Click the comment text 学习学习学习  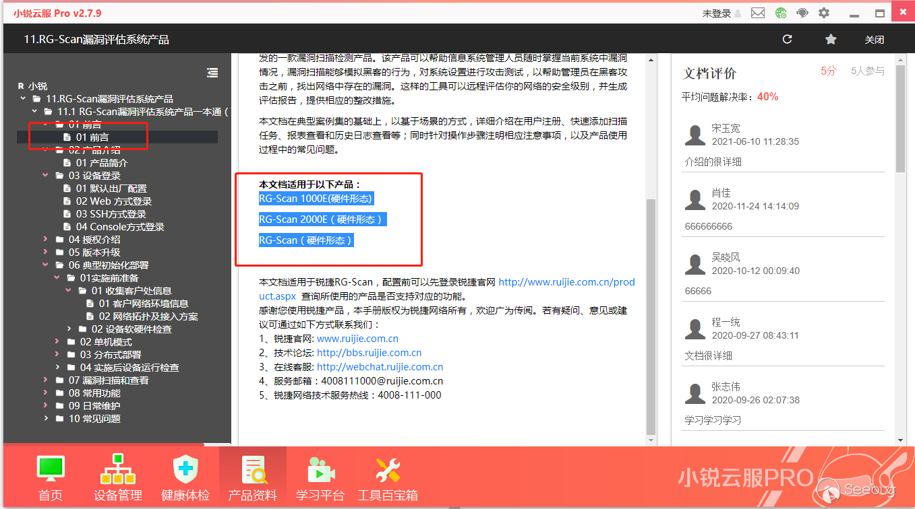tap(713, 420)
